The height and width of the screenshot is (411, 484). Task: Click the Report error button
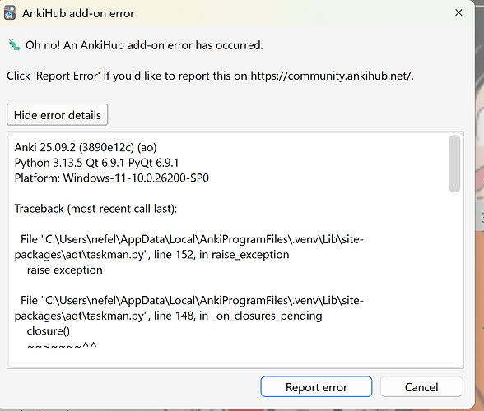316,386
